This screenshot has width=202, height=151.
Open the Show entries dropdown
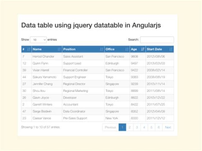click(x=38, y=40)
